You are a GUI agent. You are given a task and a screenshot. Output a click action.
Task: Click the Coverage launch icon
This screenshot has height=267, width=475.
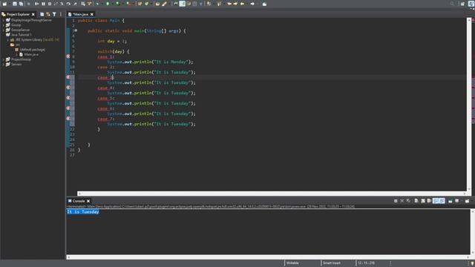[x=117, y=4]
